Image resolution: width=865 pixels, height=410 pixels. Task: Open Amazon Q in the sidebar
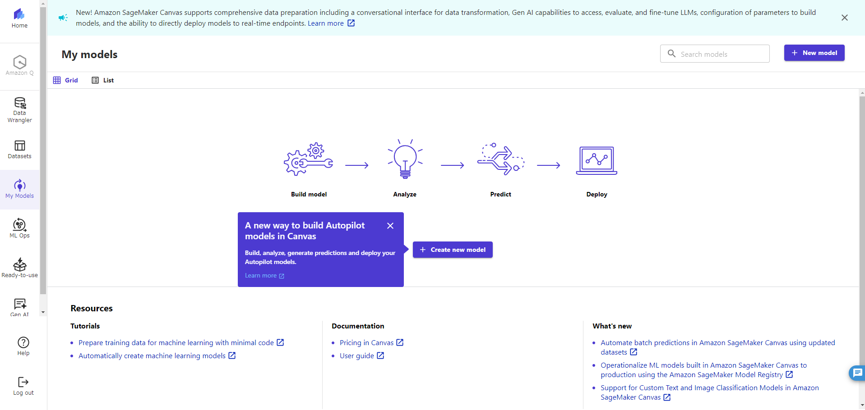coord(19,65)
